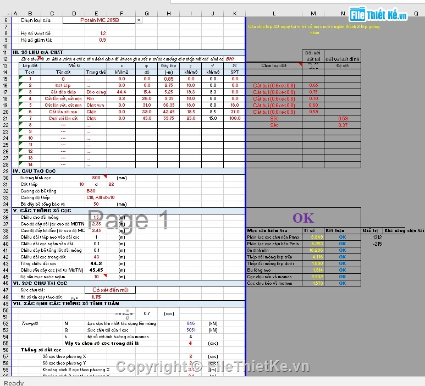Image resolution: width=425 pixels, height=386 pixels.
Task: Select 'Chọn loại đất' header cell
Action: click(274, 65)
